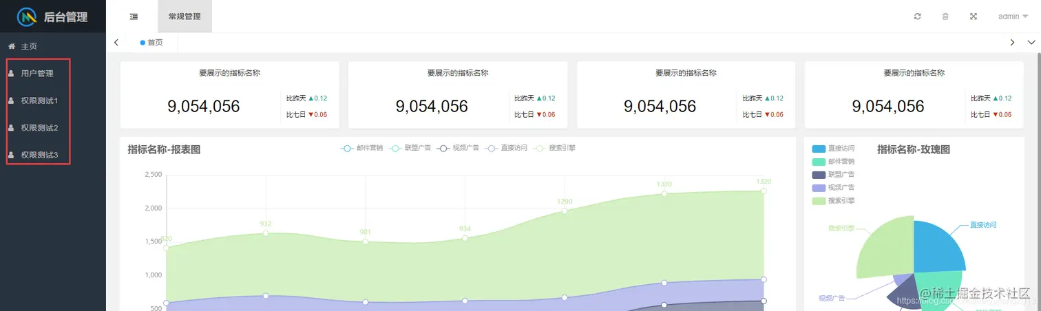Open the 常规管理 top menu tab
Viewport: 1041px width, 311px height.
tap(185, 17)
